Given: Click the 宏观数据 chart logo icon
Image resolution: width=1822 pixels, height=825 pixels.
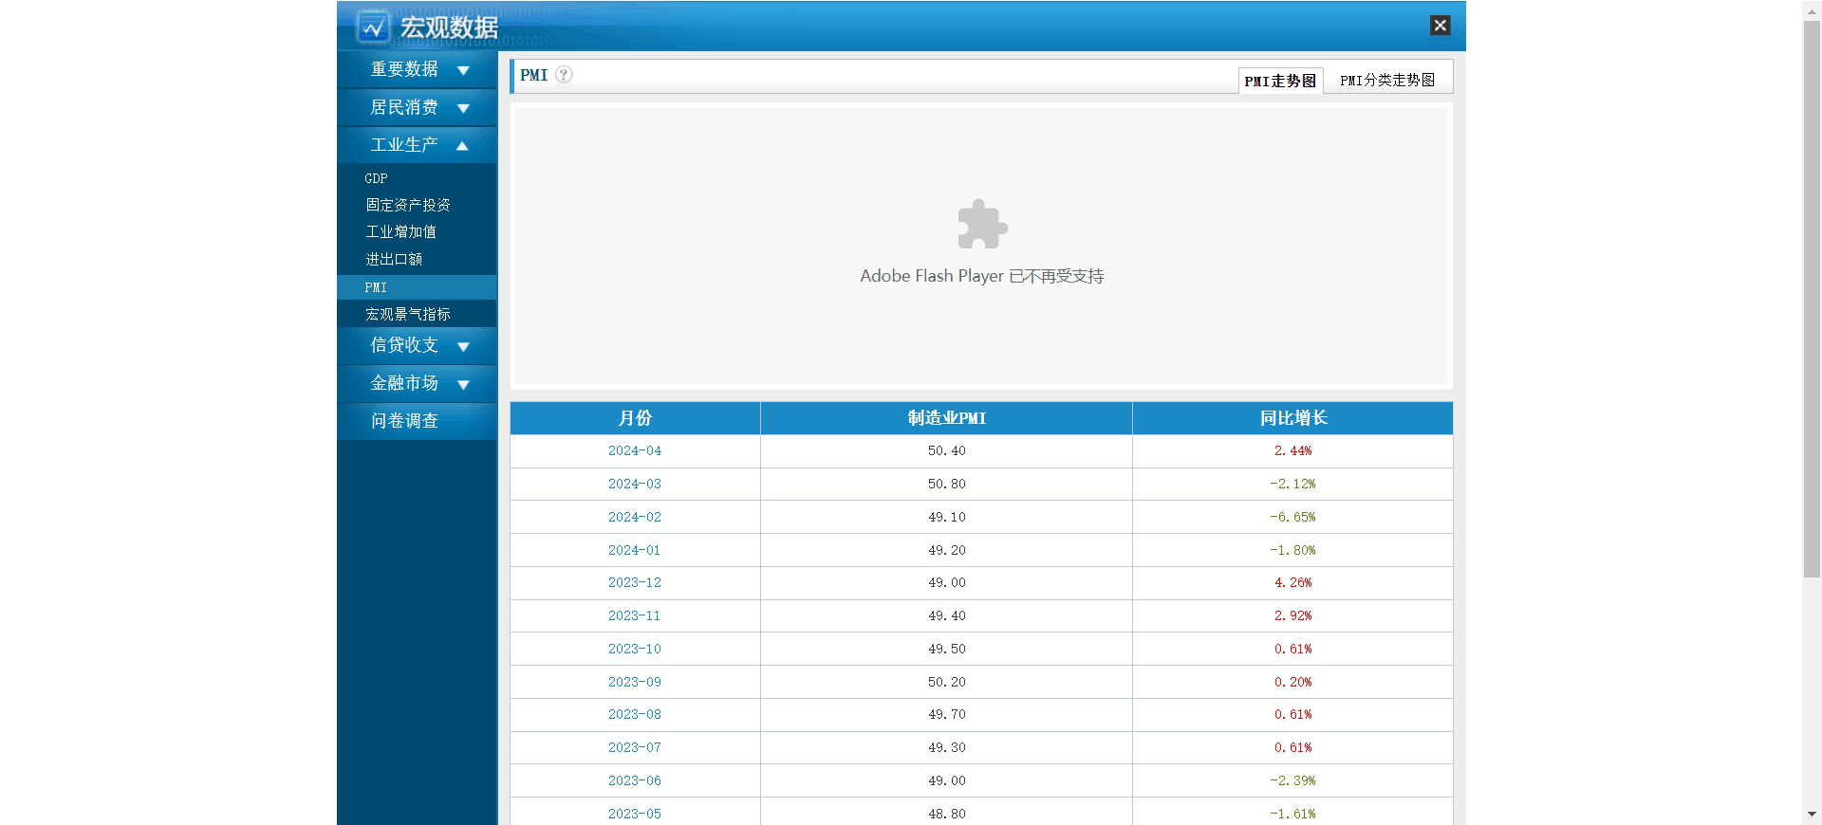Looking at the screenshot, I should click(373, 27).
